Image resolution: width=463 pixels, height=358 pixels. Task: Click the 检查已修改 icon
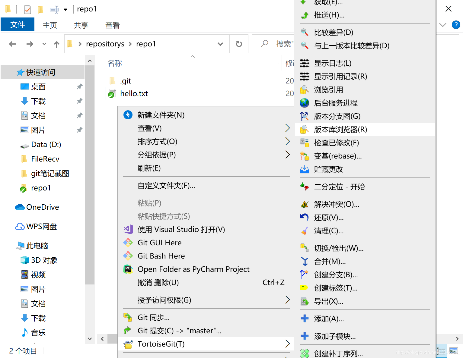click(x=305, y=143)
